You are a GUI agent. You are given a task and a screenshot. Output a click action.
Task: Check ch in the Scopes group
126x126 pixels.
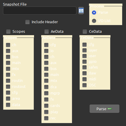(8, 45)
